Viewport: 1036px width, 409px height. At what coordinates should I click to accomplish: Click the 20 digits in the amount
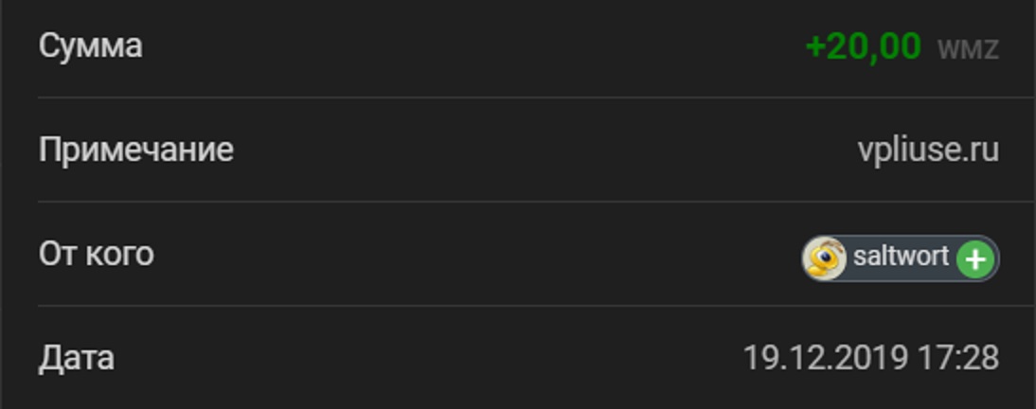click(x=848, y=47)
